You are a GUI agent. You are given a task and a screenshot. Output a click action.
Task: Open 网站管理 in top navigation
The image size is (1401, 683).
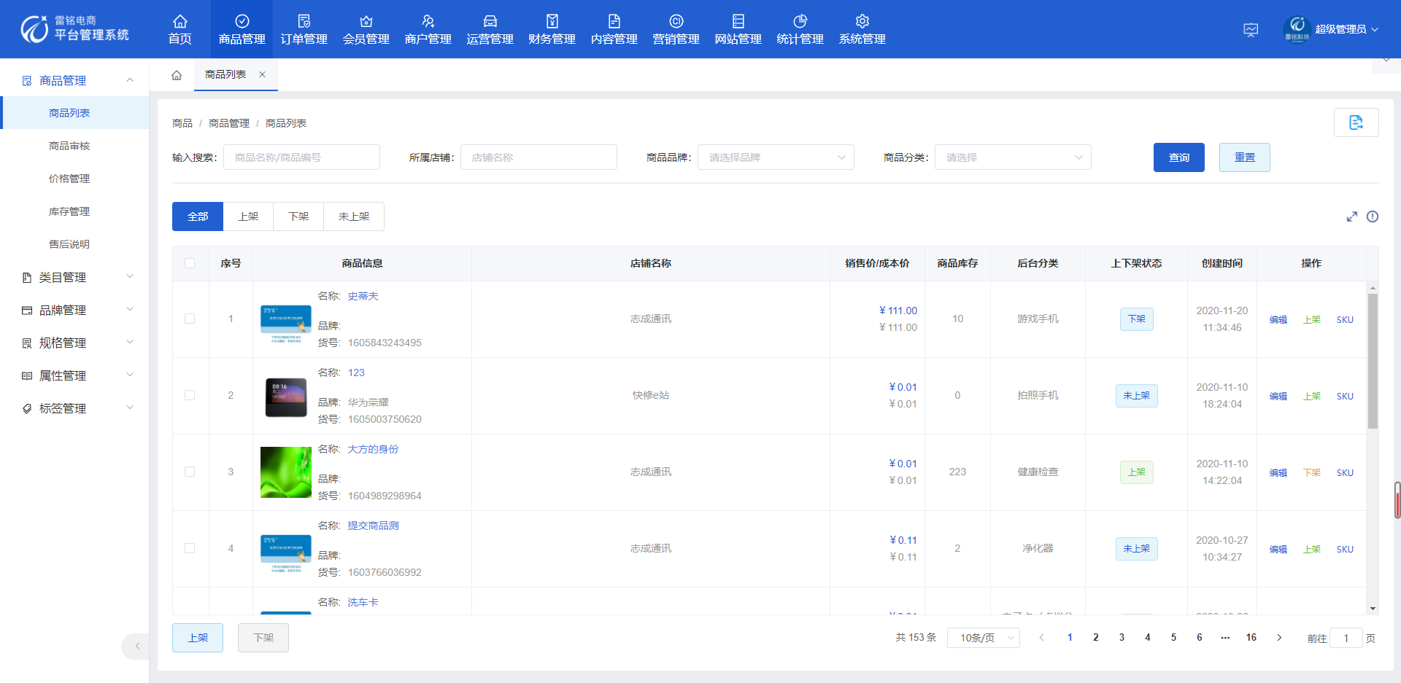738,29
